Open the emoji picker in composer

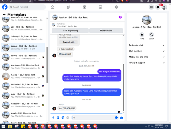116,117
